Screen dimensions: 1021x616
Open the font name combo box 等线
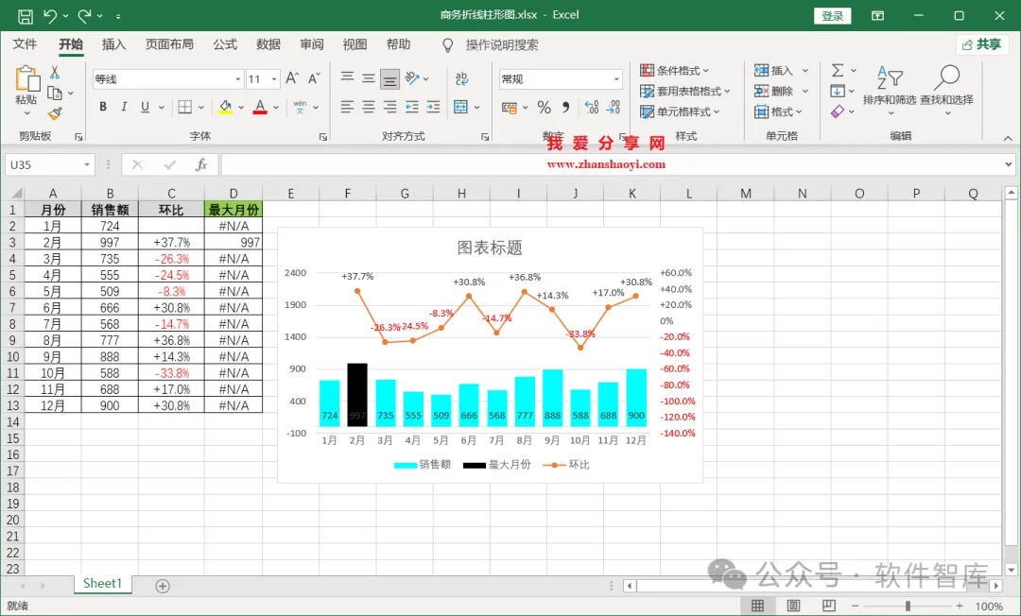[167, 79]
